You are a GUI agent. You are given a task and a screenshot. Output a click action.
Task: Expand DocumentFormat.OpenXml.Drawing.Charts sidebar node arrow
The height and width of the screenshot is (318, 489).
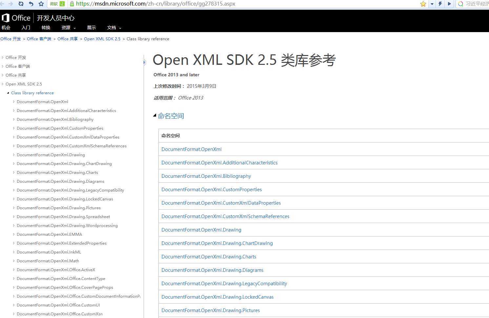[x=14, y=173]
